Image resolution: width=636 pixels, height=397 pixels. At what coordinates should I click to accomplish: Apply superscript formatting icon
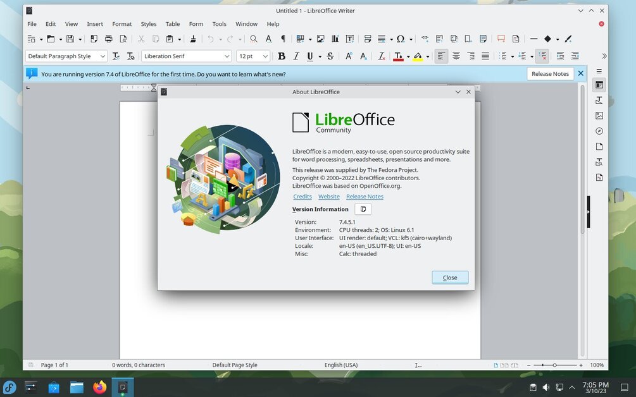349,56
